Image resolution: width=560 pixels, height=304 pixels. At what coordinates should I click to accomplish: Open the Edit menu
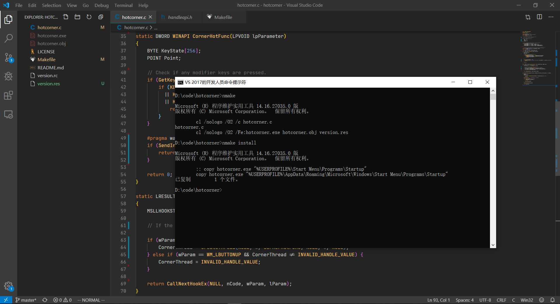[32, 5]
